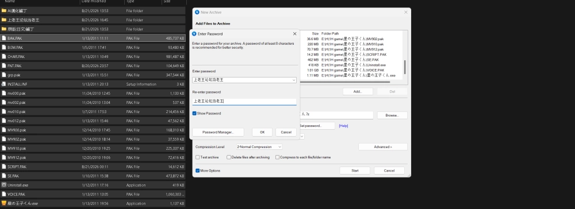Sort by the Type column header
575x209 pixels.
coord(130,2)
